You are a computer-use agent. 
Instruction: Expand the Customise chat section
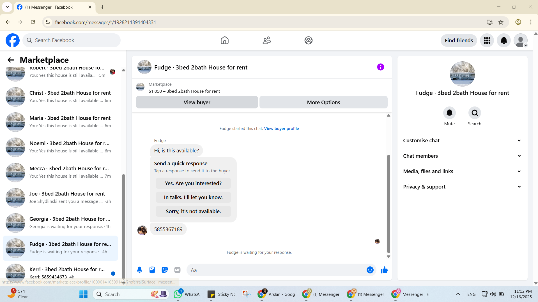click(462, 141)
